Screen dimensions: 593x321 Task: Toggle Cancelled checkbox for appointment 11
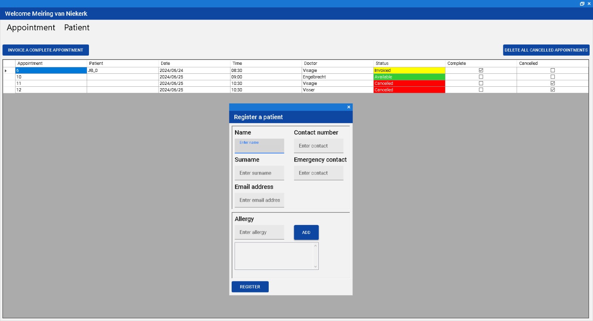coord(553,83)
